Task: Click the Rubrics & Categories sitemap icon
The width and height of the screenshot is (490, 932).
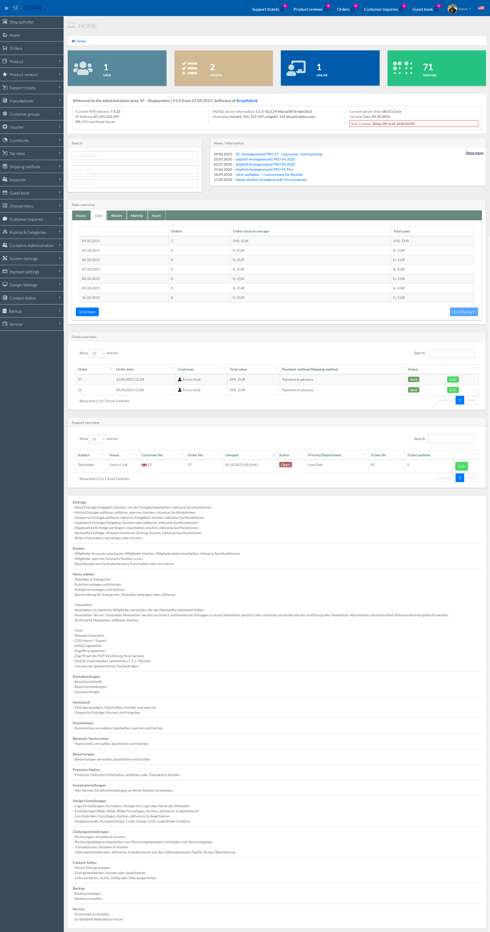Action: 5,232
